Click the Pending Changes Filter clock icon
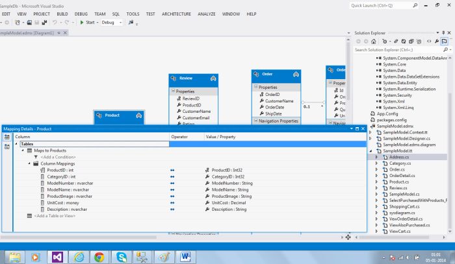Image resolution: width=455 pixels, height=264 pixels. [385, 42]
